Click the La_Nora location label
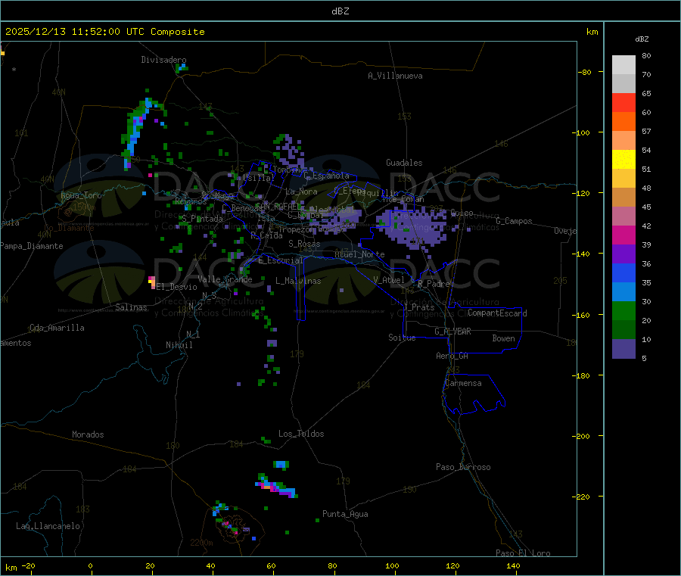681x576 pixels. 301,191
